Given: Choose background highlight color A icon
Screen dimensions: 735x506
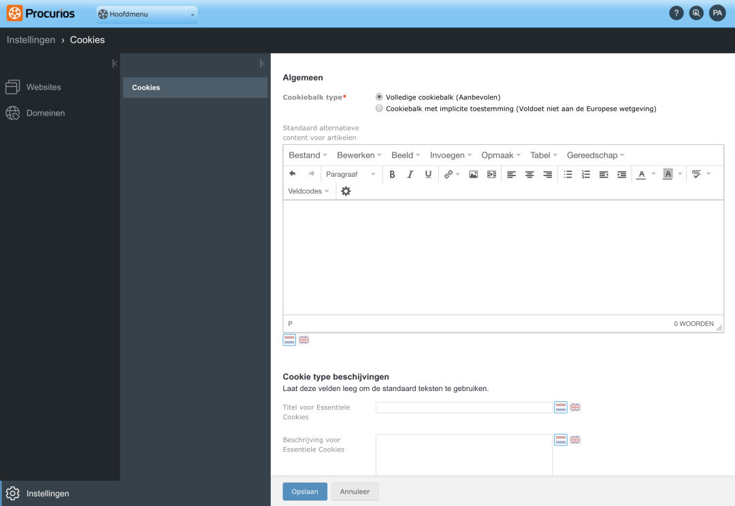Looking at the screenshot, I should point(668,174).
